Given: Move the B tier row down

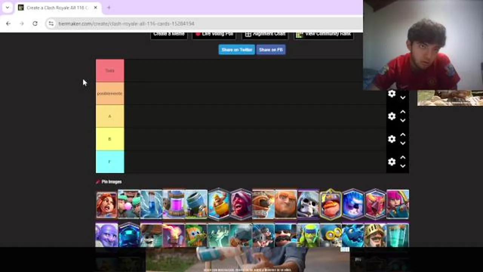Looking at the screenshot, I should click(403, 143).
